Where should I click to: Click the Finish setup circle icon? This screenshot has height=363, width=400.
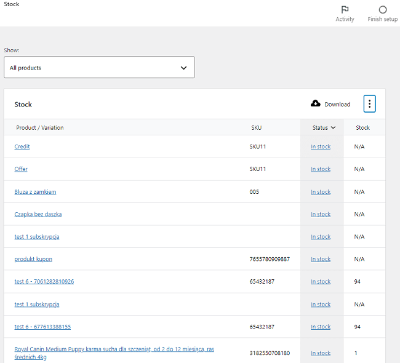382,10
